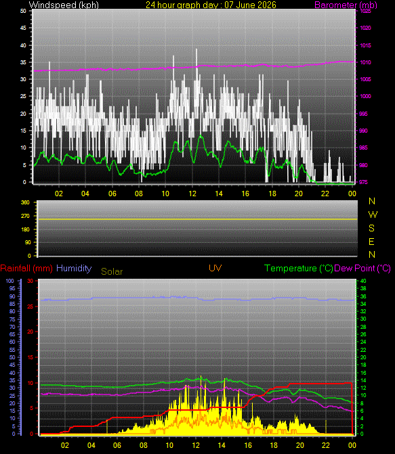Click the 35 value on windspeed axis

point(23,62)
